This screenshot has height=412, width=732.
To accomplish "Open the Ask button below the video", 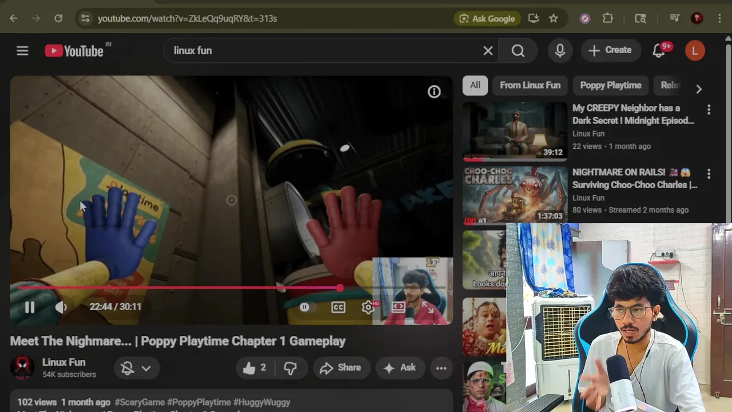I will point(400,368).
